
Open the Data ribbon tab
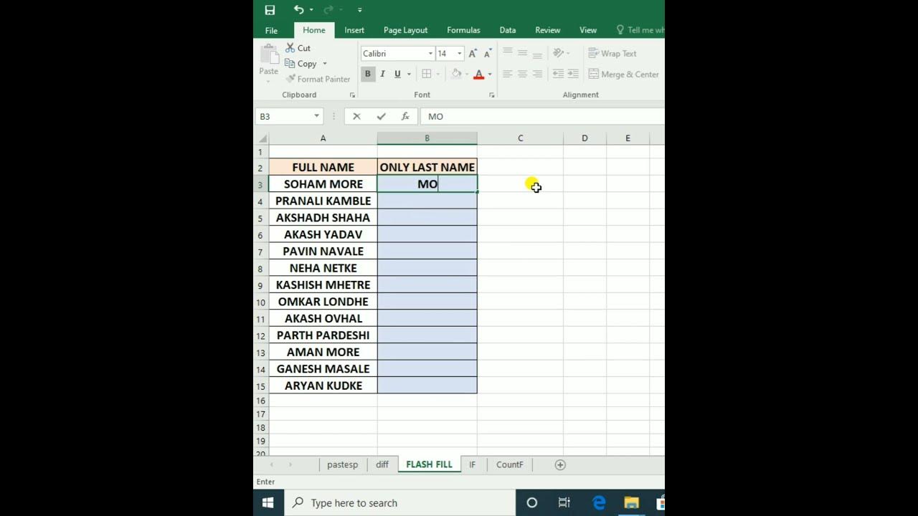click(x=508, y=30)
